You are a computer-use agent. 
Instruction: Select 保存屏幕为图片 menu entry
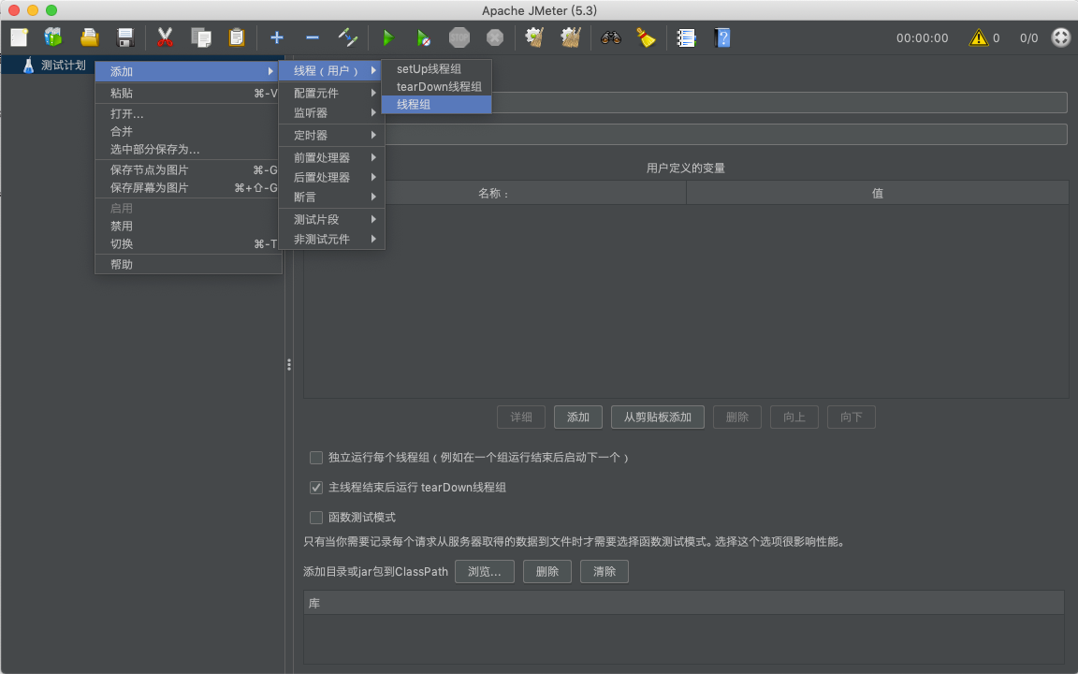(x=188, y=188)
